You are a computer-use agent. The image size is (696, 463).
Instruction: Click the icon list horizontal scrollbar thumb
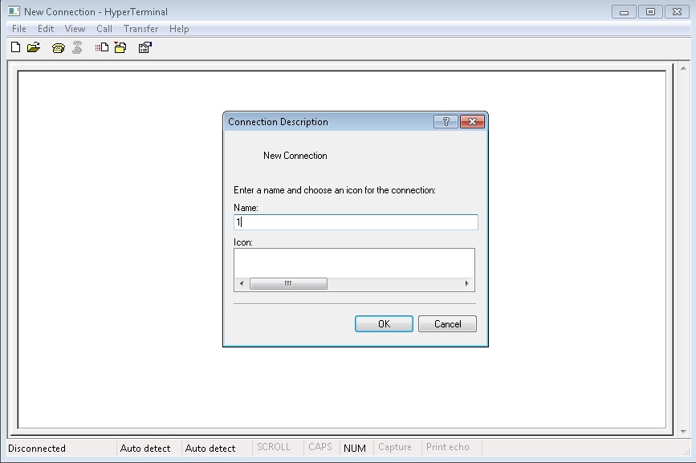click(x=289, y=283)
